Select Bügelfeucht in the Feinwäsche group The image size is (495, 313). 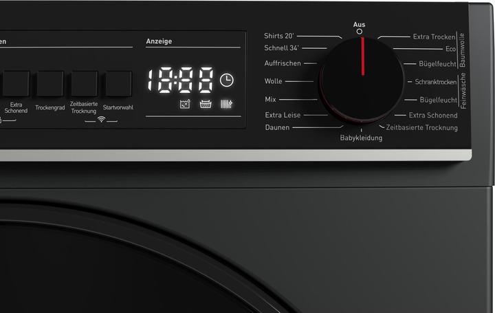coord(438,100)
